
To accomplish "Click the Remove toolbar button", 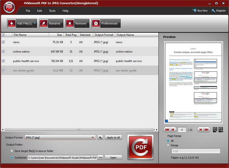I will coord(77,23).
